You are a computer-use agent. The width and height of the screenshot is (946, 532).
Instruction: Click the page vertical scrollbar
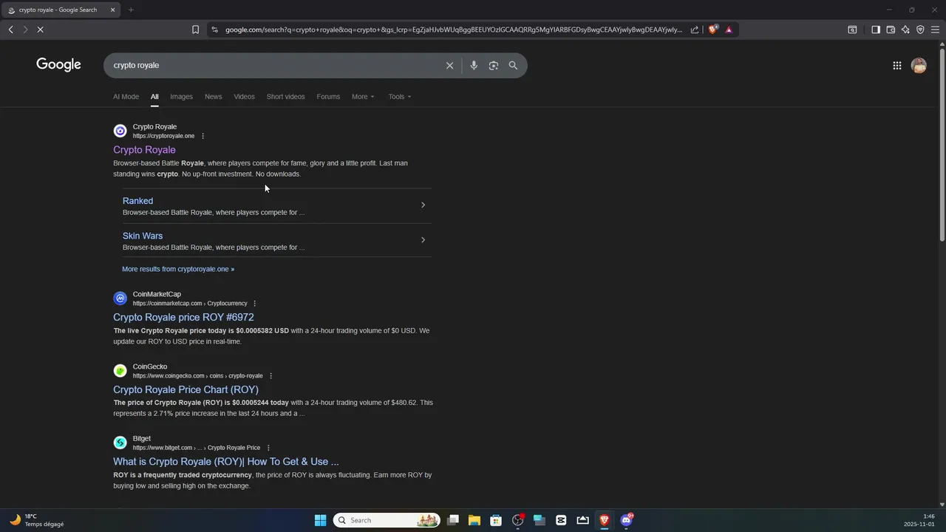[942, 144]
